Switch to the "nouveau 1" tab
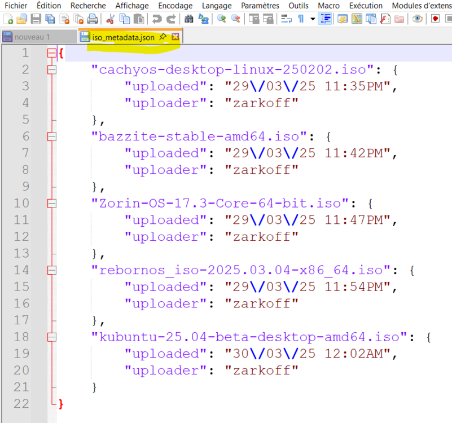452x423 pixels. point(39,37)
